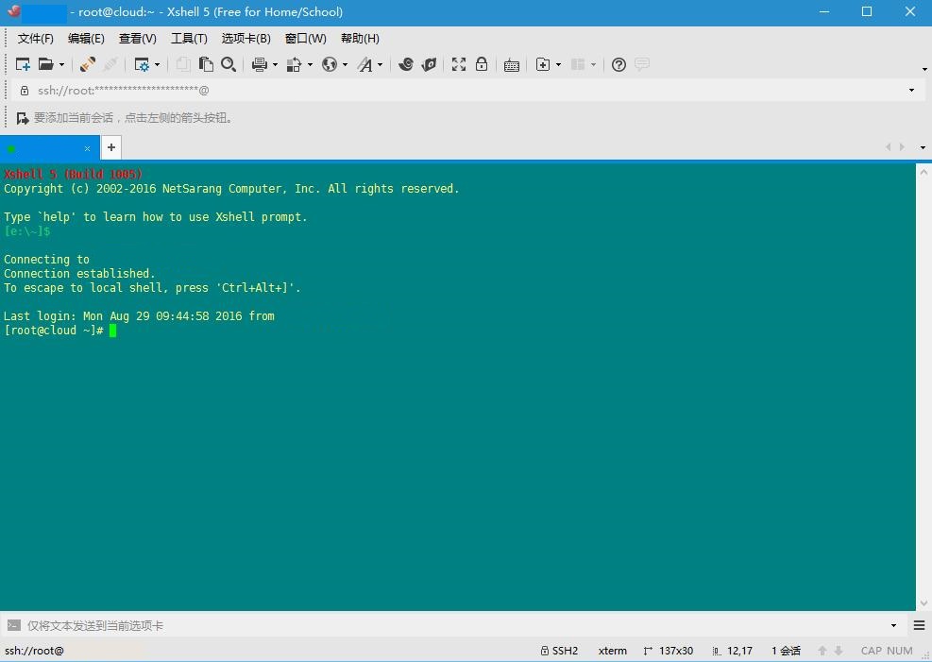
Task: Click the terminal scrollbar down arrow
Action: (924, 603)
